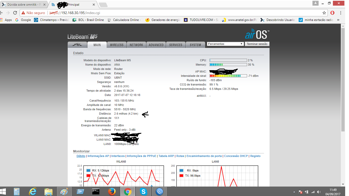This screenshot has width=349, height=196.
Task: Launch Firefox from the taskbar
Action: [x=112, y=192]
